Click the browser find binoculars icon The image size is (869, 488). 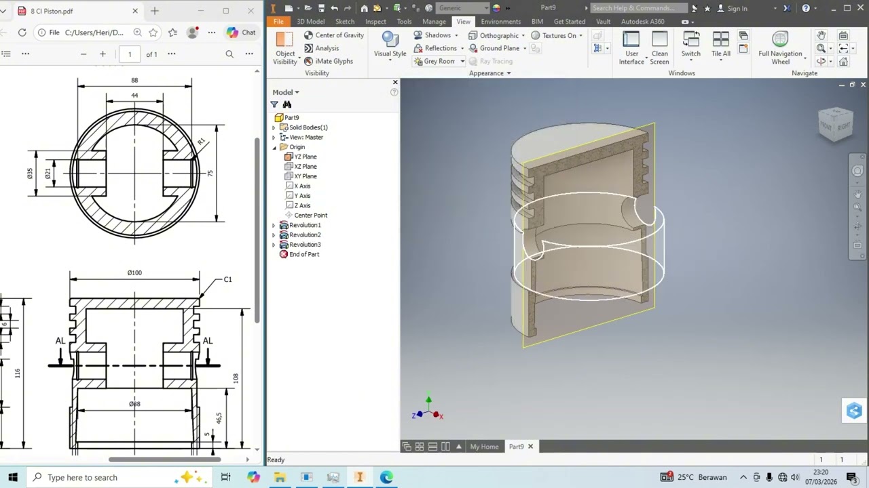click(x=287, y=104)
